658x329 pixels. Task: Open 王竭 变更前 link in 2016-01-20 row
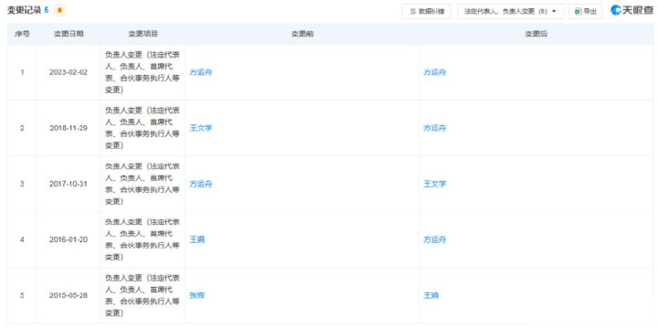pos(197,239)
